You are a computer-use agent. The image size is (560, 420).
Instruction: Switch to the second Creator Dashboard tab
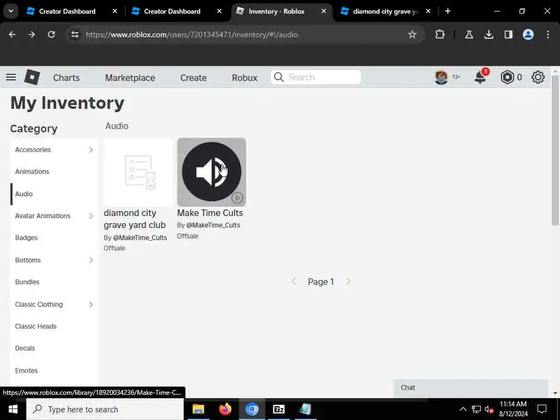pyautogui.click(x=172, y=11)
